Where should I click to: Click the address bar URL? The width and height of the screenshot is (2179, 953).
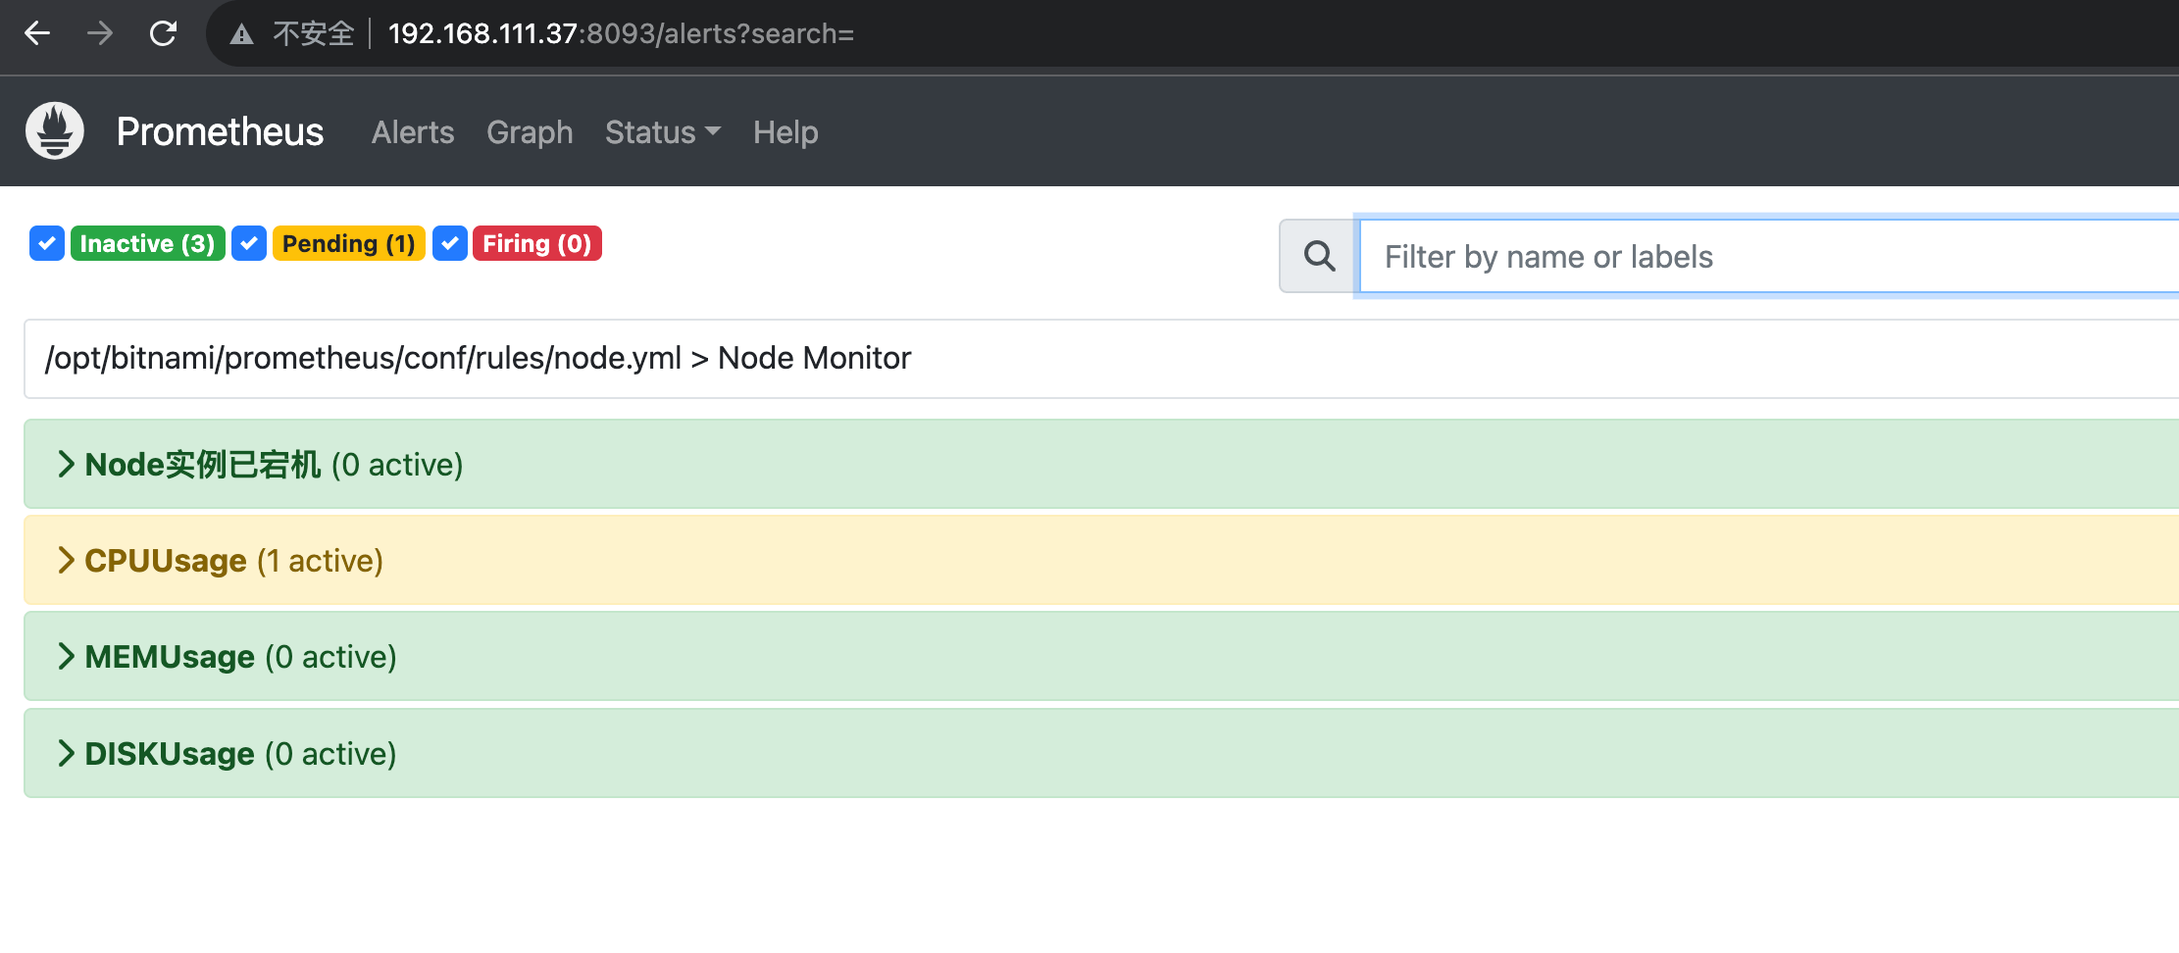tap(621, 33)
